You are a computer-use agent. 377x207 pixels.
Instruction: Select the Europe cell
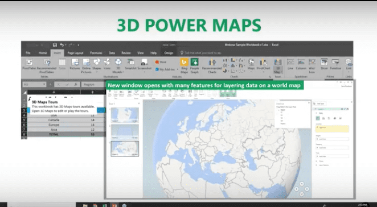point(54,125)
